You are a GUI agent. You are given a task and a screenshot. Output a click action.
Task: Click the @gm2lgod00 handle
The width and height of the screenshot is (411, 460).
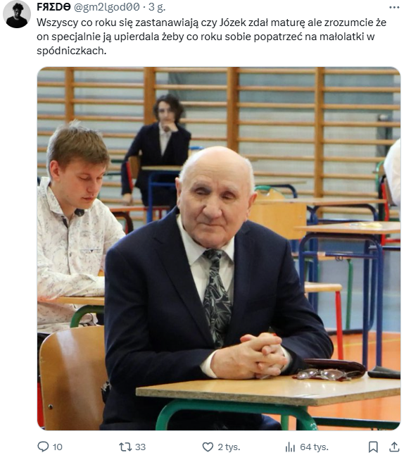coord(107,7)
